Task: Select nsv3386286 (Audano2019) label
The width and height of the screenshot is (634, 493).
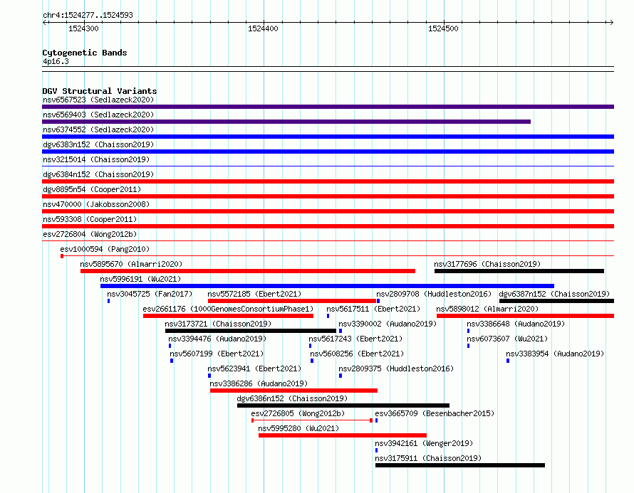Action: coord(259,383)
